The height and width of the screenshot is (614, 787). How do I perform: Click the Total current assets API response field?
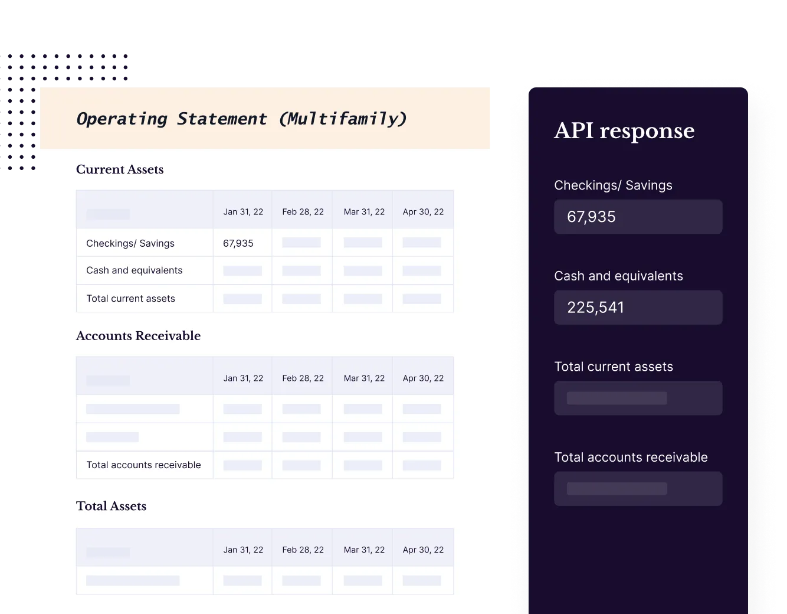(x=638, y=398)
